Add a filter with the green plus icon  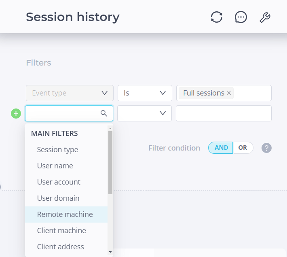click(x=16, y=113)
